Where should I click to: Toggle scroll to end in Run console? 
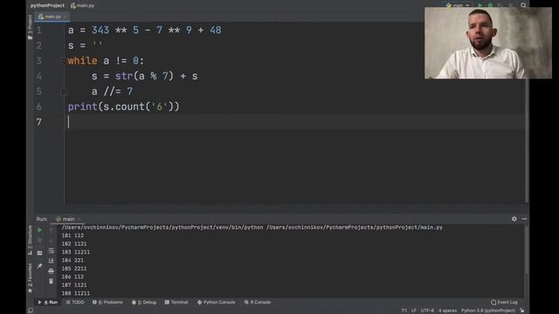click(x=51, y=261)
